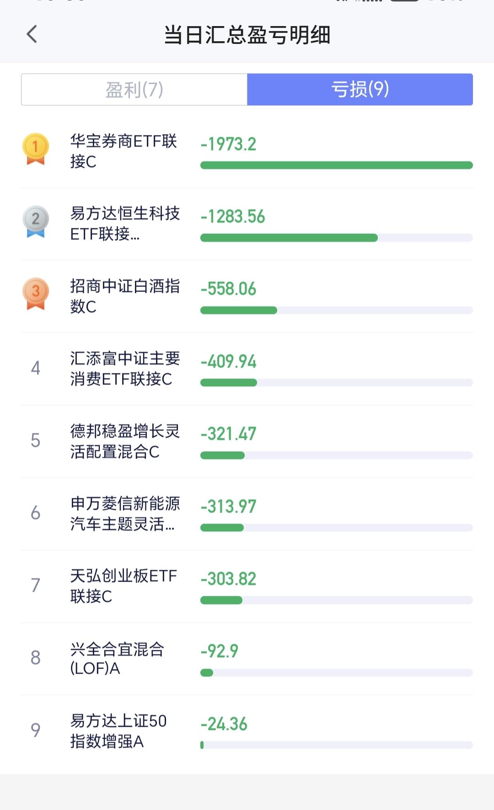494x810 pixels.
Task: Tap 易方达上证50指数增强A row
Action: (x=247, y=731)
